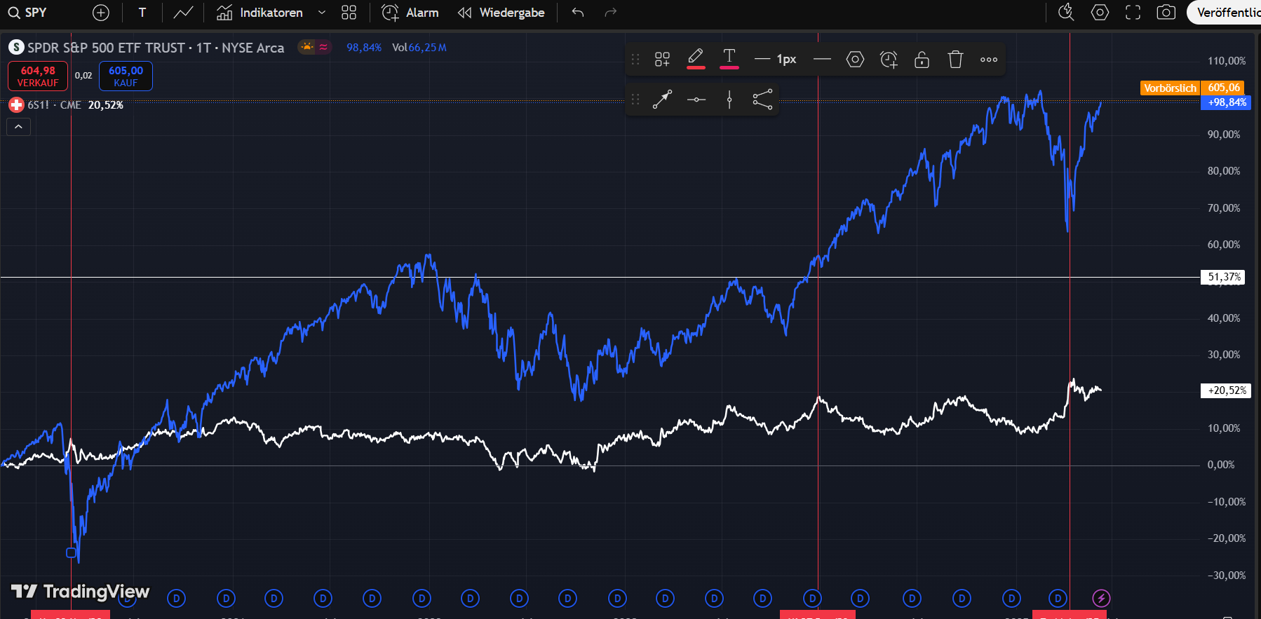Open drawing templates in floating toolbar
Viewport: 1261px width, 619px height.
662,60
